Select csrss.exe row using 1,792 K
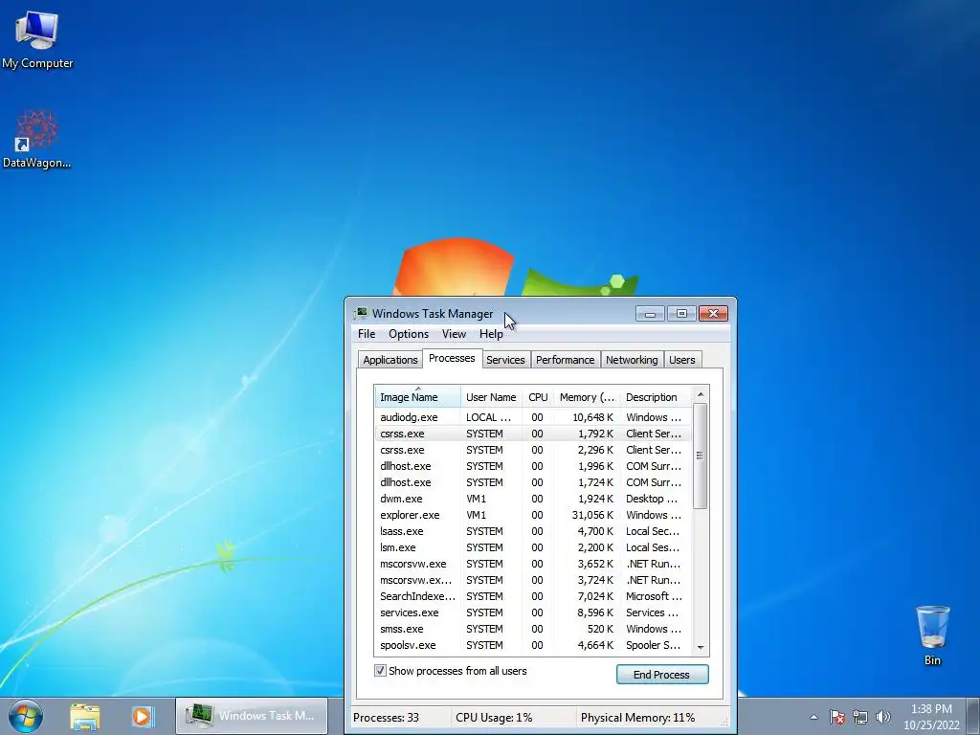The width and height of the screenshot is (980, 735). (x=533, y=434)
